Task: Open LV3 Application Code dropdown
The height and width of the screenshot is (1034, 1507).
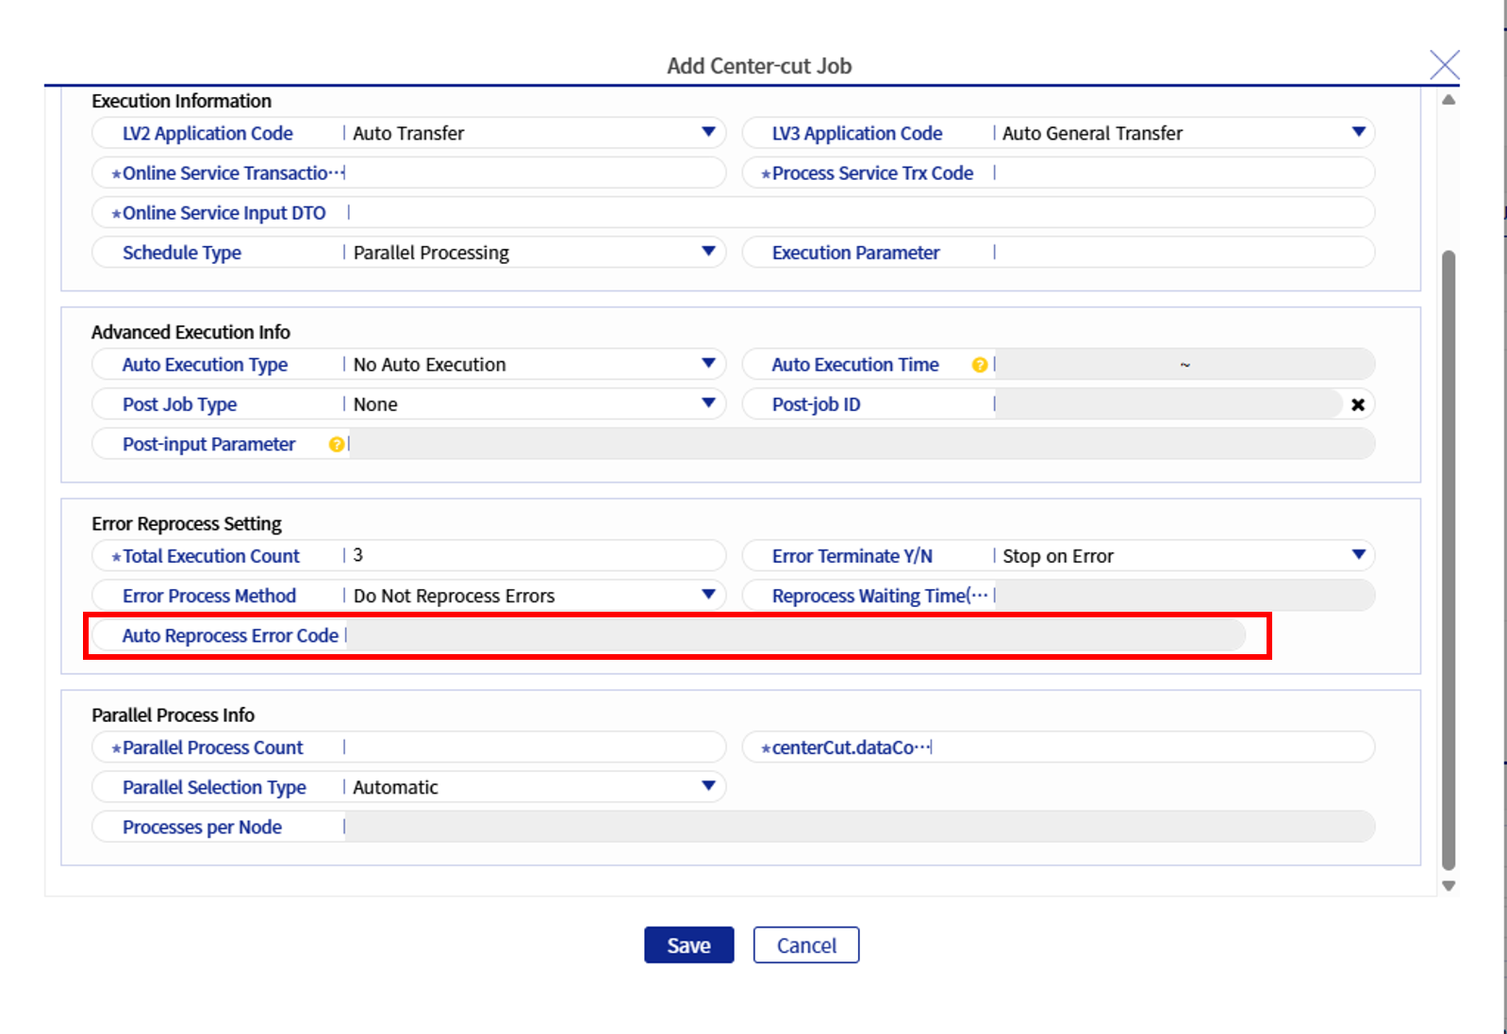Action: (1358, 133)
